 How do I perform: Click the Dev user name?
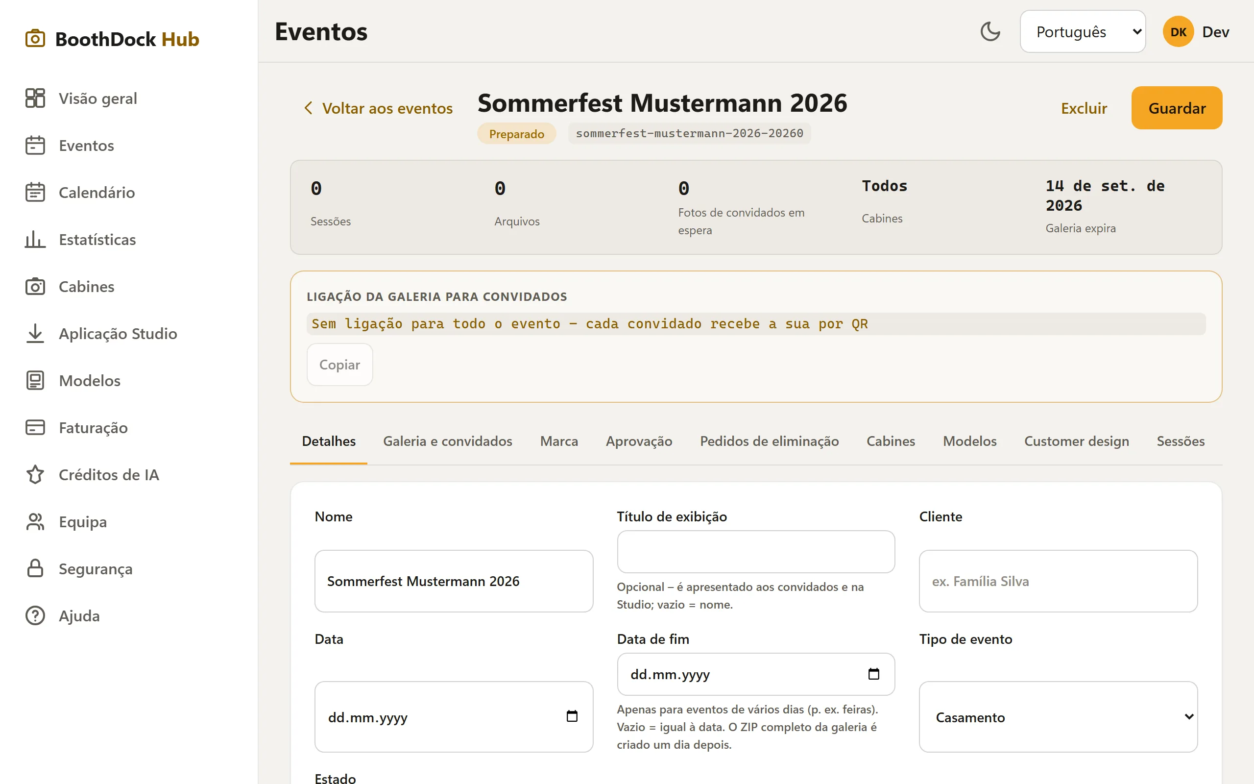click(x=1215, y=32)
